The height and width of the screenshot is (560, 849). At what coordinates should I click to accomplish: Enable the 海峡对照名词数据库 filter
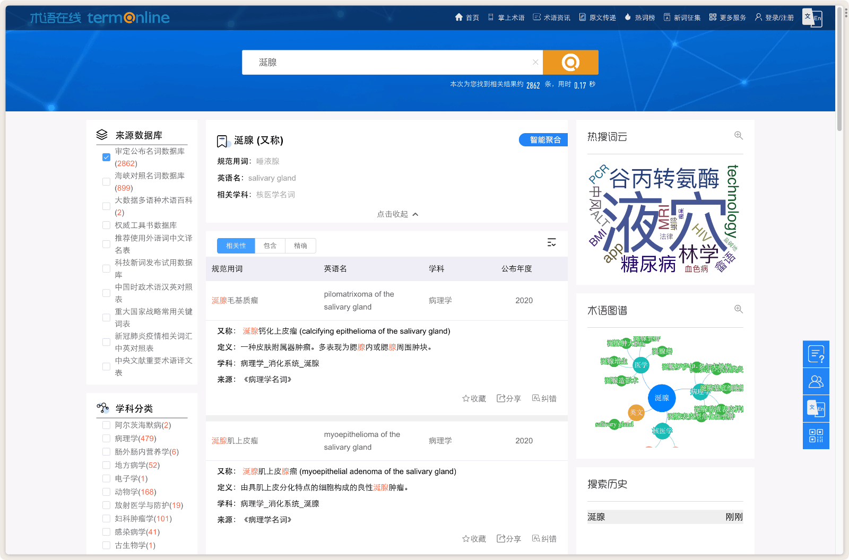106,181
